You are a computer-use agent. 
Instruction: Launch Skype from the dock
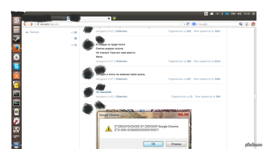click(x=16, y=66)
